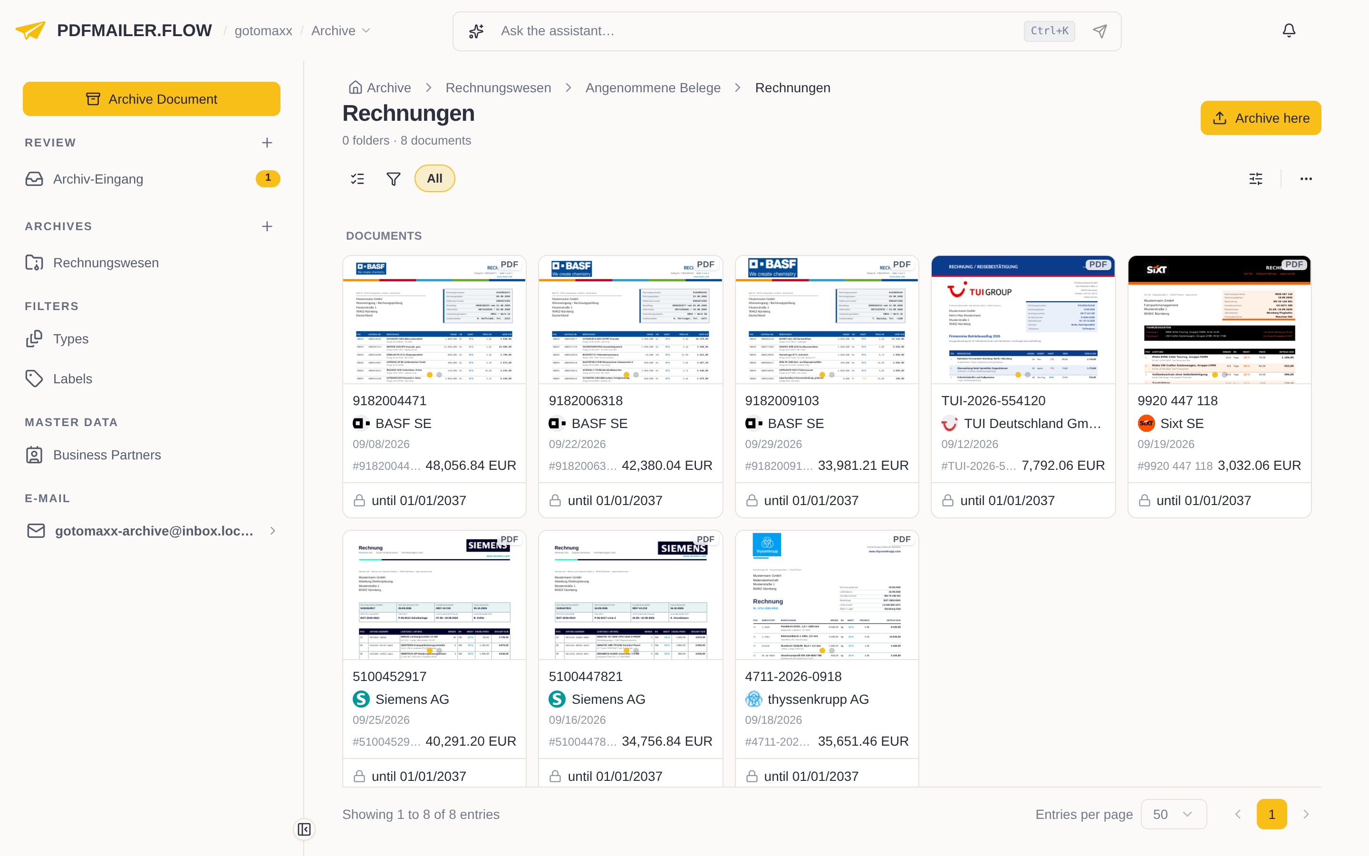
Task: Toggle multi-select checklist icon
Action: (357, 179)
